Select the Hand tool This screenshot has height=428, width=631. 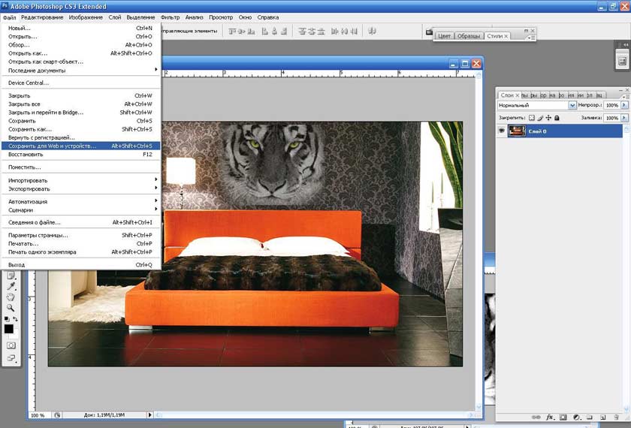point(11,297)
